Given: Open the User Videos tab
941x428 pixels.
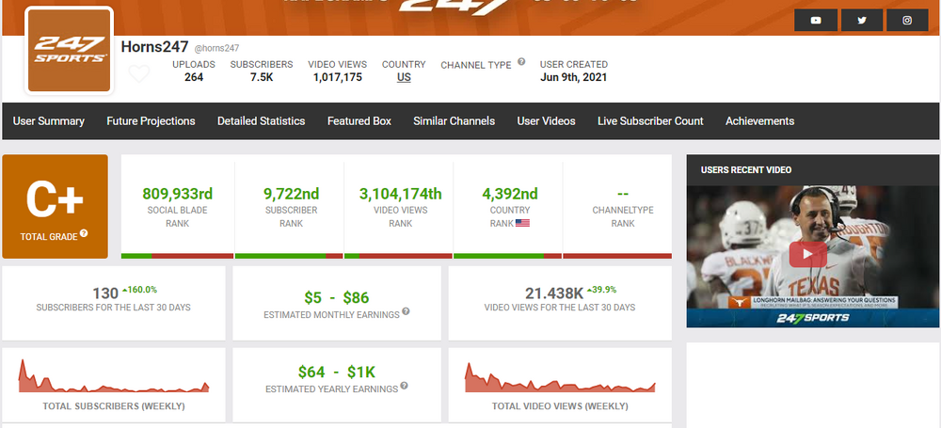Looking at the screenshot, I should pyautogui.click(x=546, y=121).
